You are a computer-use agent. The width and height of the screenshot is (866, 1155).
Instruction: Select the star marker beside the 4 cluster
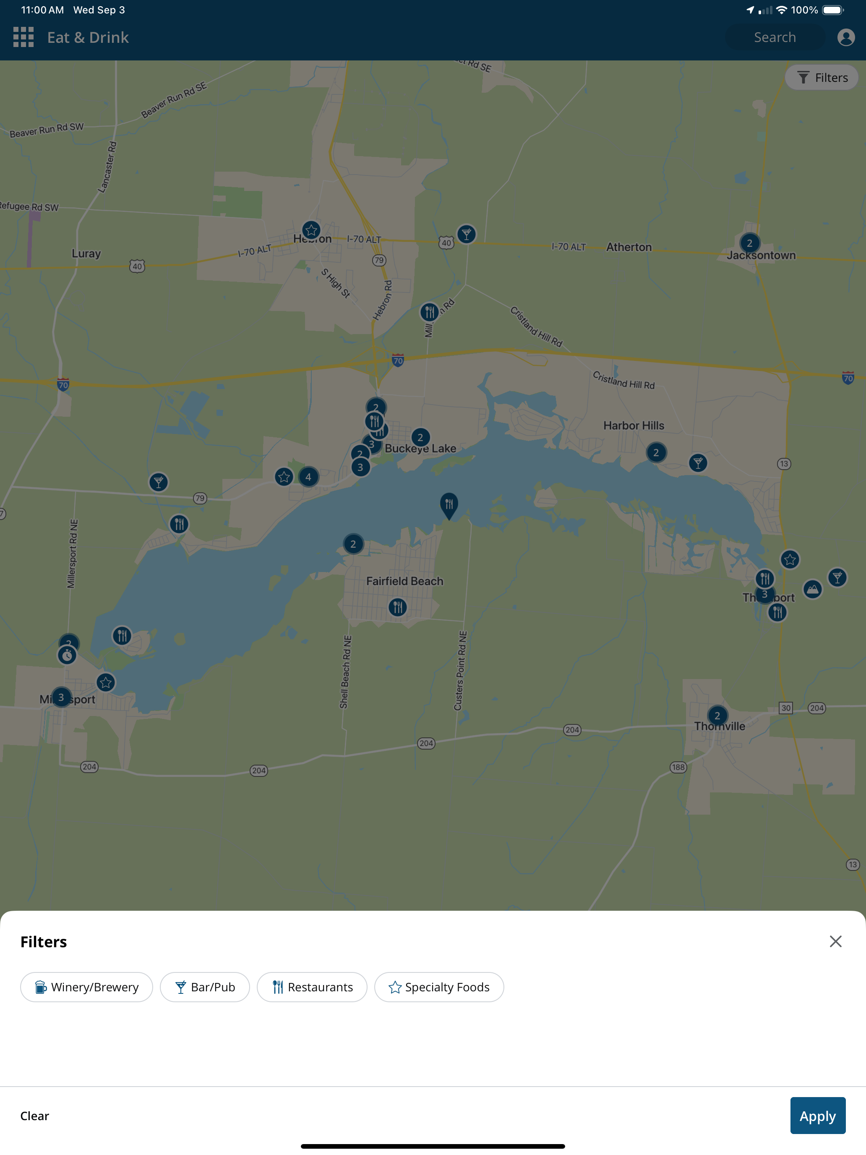coord(284,477)
